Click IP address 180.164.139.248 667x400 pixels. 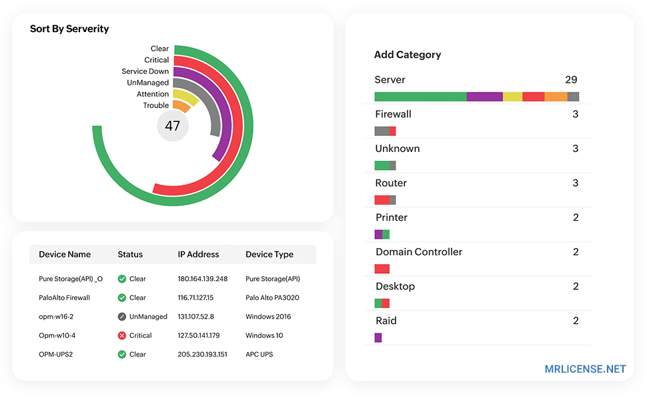203,279
